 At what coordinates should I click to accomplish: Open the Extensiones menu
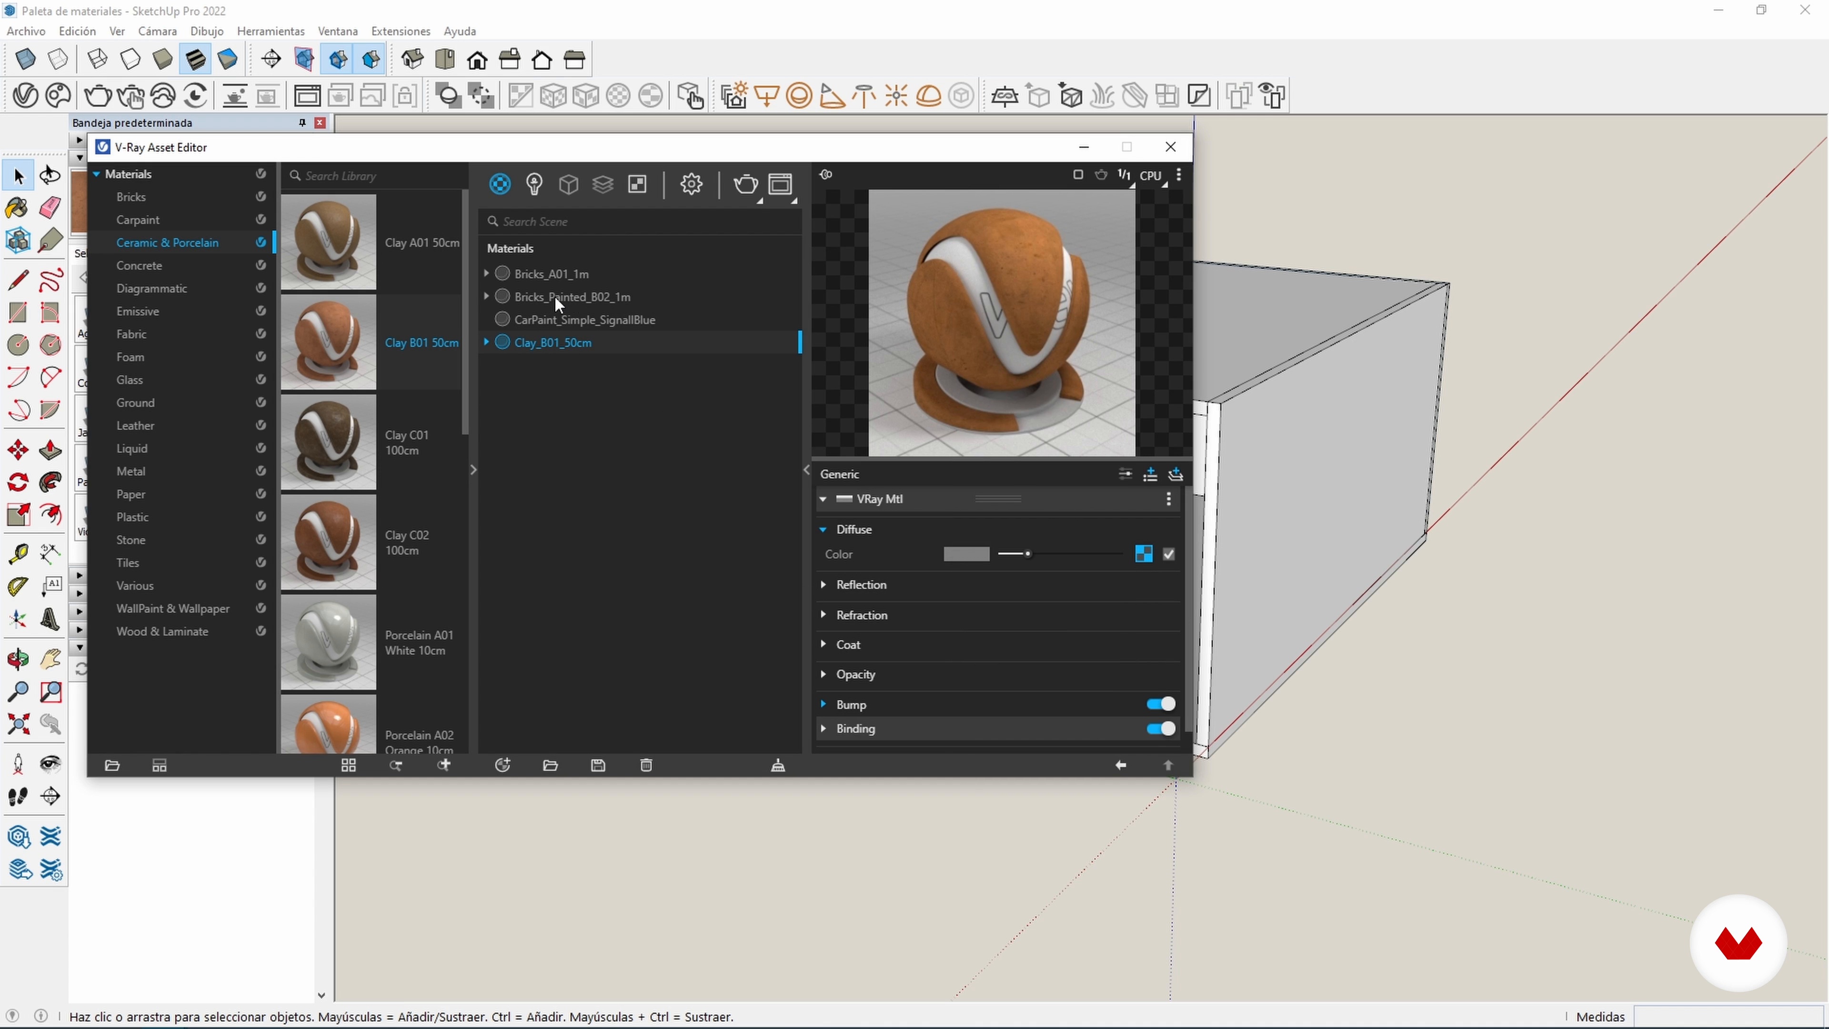(401, 31)
